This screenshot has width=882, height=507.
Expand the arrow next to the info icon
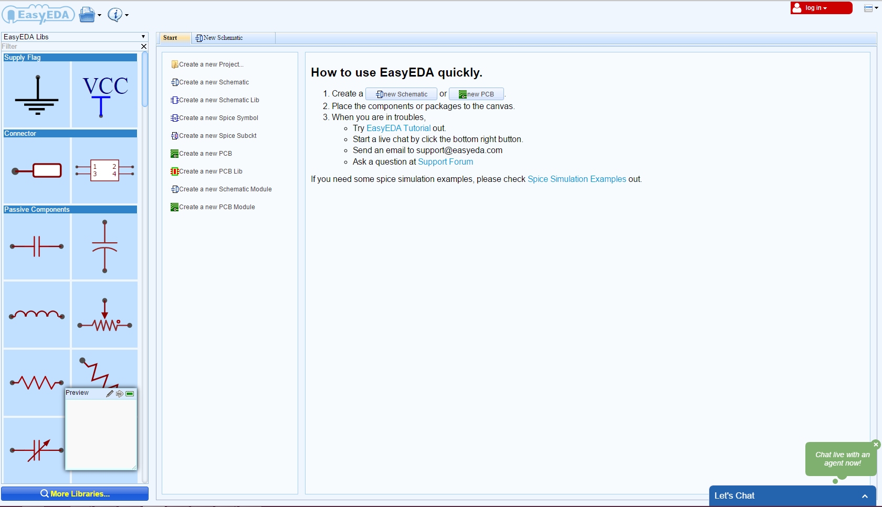(x=127, y=15)
